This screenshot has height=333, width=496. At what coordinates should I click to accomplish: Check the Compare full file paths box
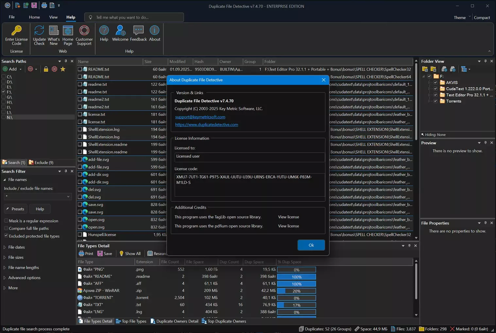pos(6,228)
